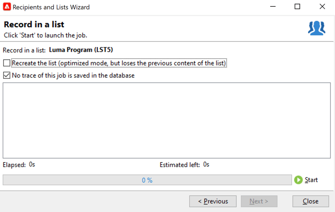Go back with the Previous button
Image resolution: width=335 pixels, height=212 pixels.
(x=213, y=201)
